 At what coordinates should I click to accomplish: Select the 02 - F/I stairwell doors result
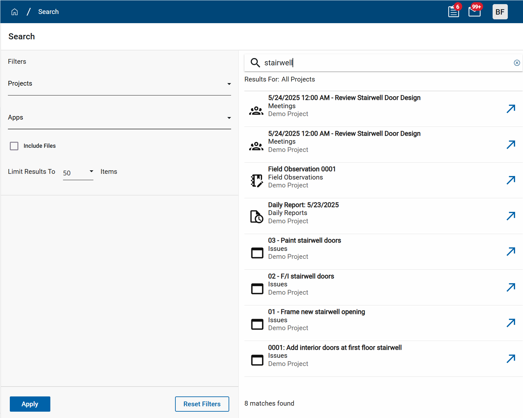(x=301, y=276)
